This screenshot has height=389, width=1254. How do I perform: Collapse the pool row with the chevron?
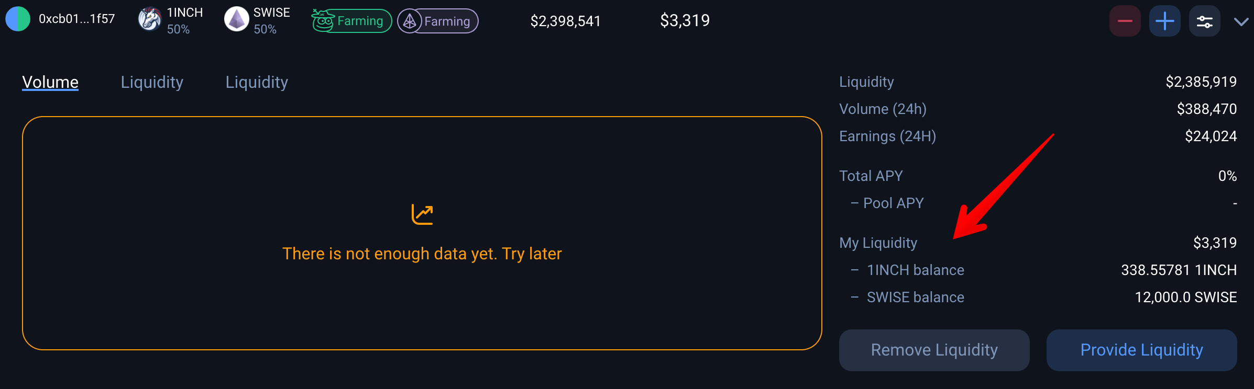click(x=1241, y=21)
